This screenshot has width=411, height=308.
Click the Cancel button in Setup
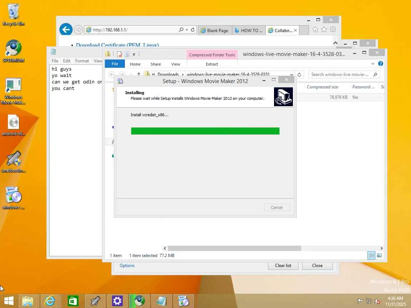click(x=277, y=207)
